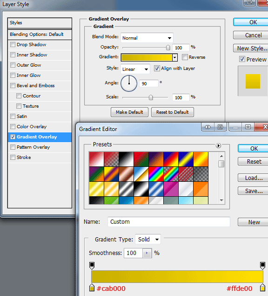This screenshot has width=268, height=296.
Task: Enable the Inner Glow checkbox
Action: (13, 76)
